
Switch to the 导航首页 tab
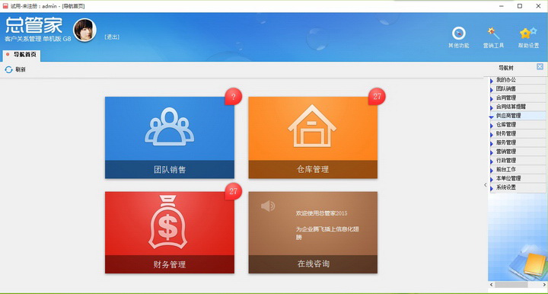[x=21, y=56]
